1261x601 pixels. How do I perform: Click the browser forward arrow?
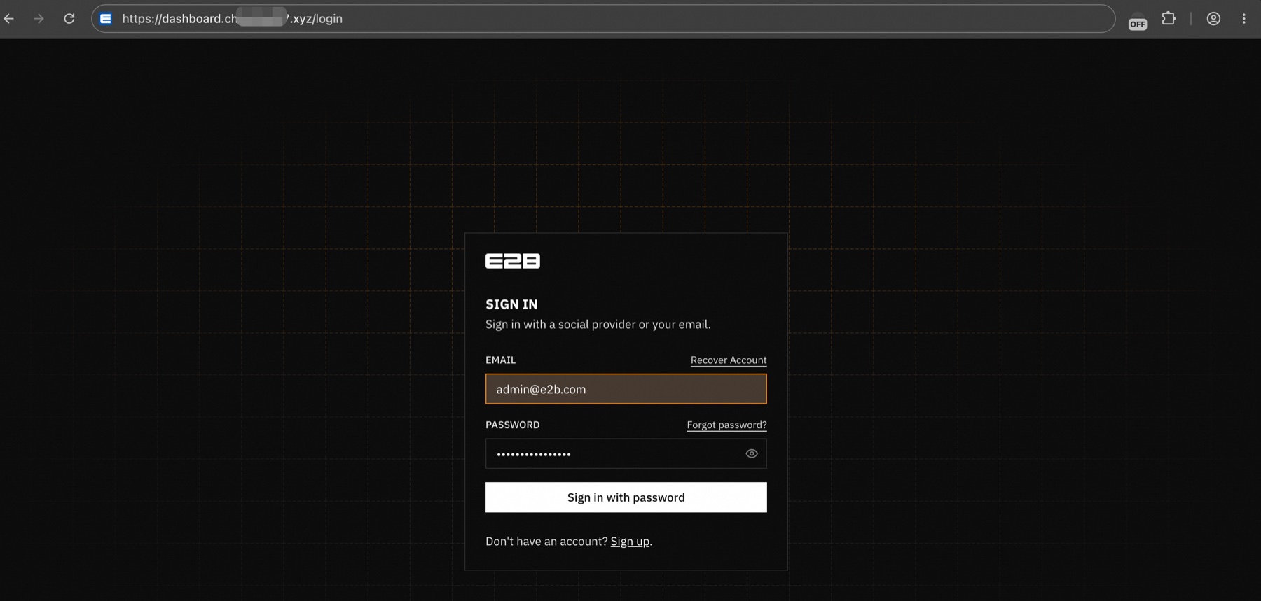[39, 19]
